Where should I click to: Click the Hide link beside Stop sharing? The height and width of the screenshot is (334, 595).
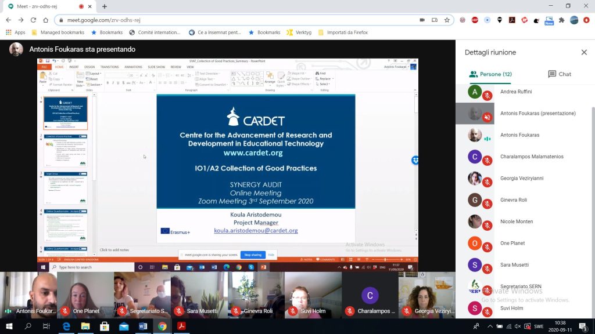point(271,255)
